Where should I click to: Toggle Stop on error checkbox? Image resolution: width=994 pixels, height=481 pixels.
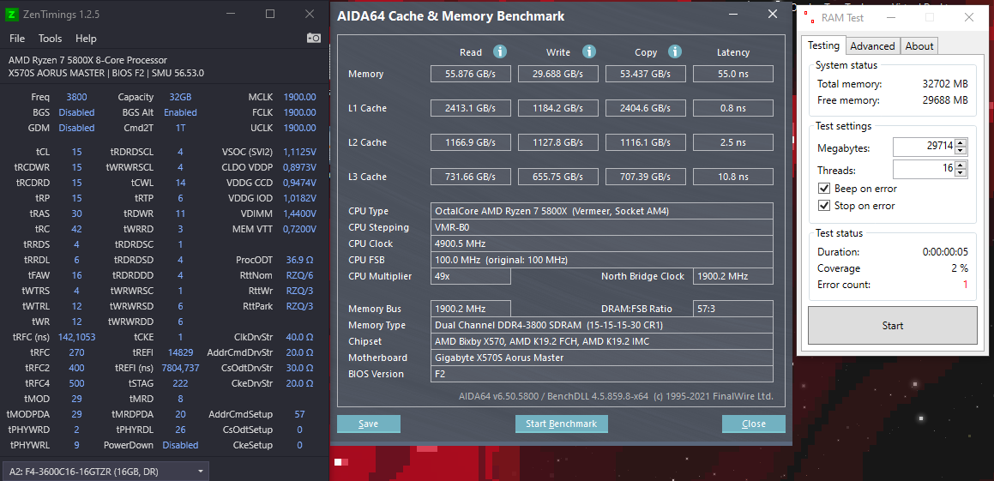click(824, 205)
